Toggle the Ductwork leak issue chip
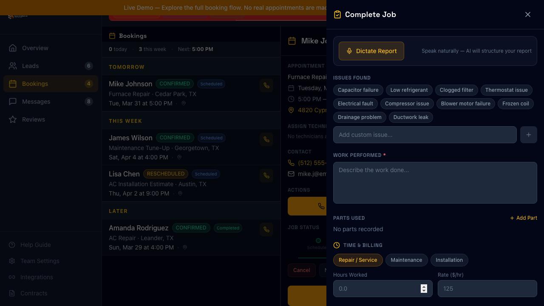Screen dimensions: 544x306 pyautogui.click(x=411, y=117)
